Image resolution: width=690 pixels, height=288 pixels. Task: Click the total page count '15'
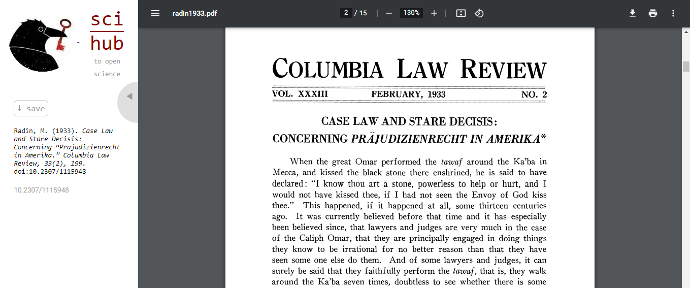click(x=363, y=13)
